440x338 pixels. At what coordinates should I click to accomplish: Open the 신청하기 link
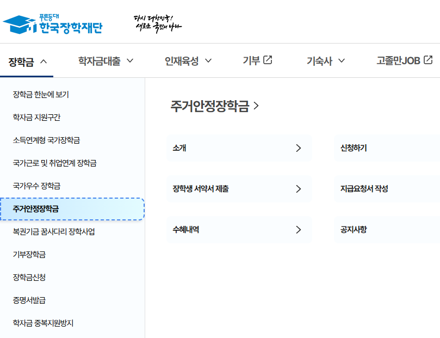[x=354, y=148]
